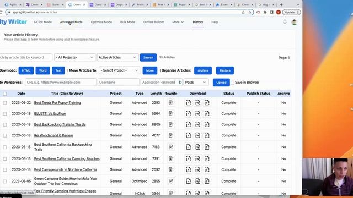Download selected articles as Word

(x=43, y=70)
